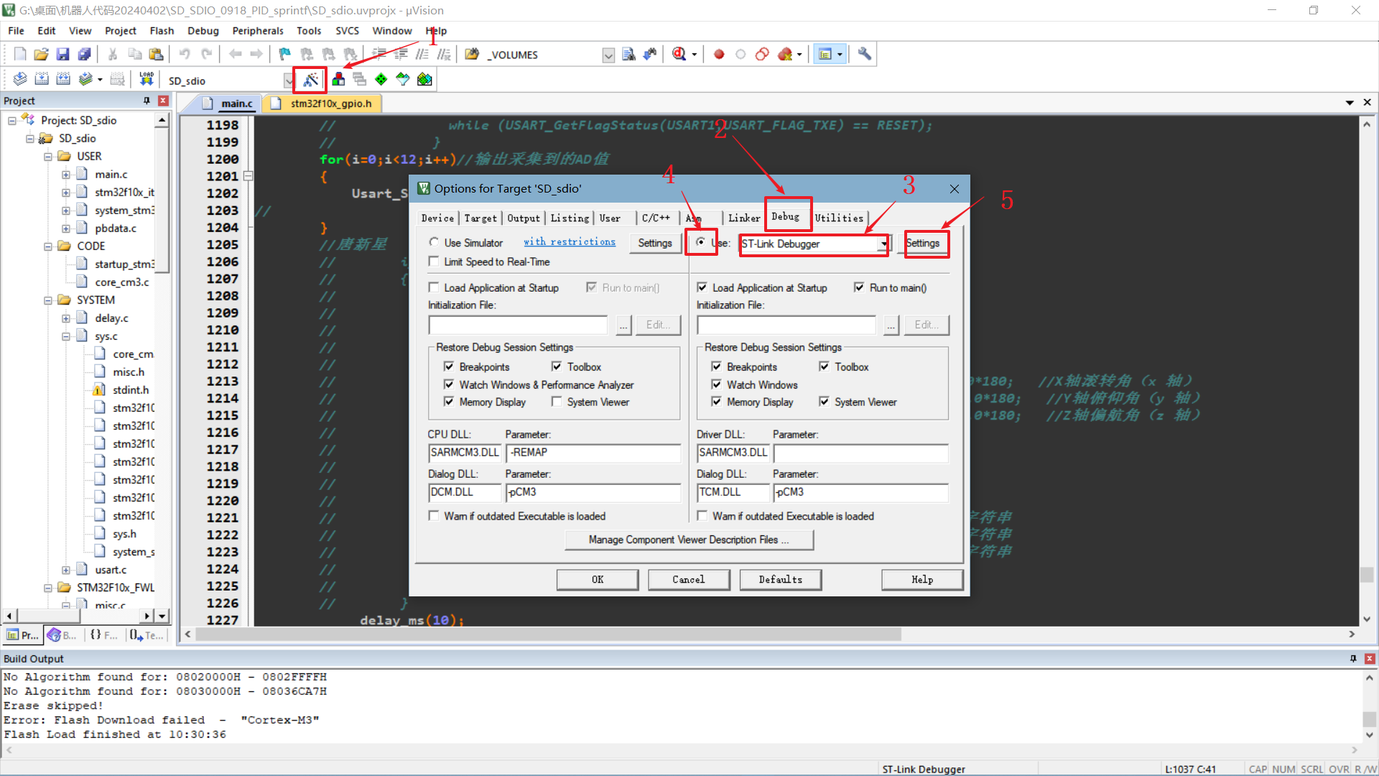
Task: Open Options for Target with the magic wand icon
Action: click(310, 80)
